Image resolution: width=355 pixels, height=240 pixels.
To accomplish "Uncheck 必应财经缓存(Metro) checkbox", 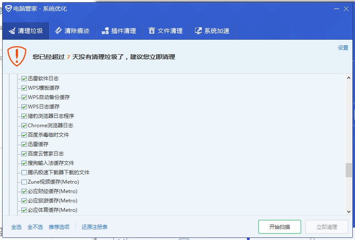I will [x=24, y=191].
